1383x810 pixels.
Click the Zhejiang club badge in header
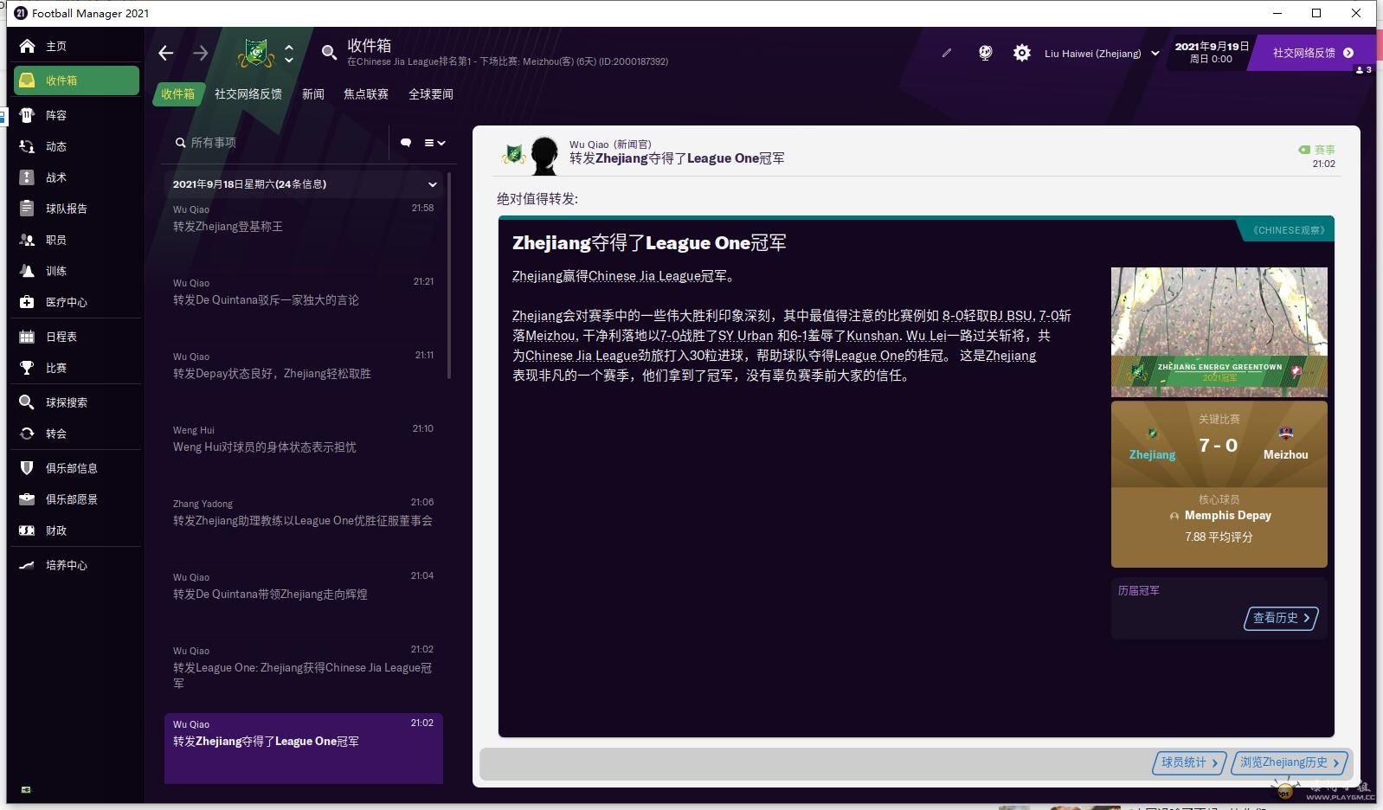pos(256,53)
